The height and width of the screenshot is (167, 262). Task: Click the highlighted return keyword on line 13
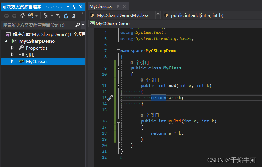pyautogui.click(x=158, y=98)
